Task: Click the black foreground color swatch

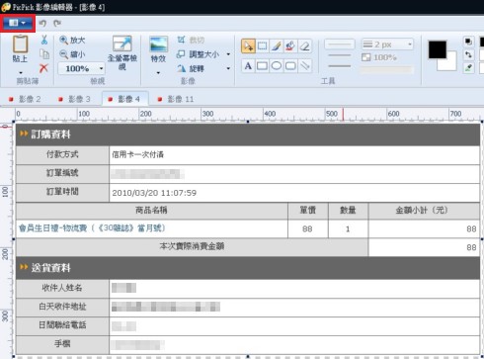Action: 438,49
